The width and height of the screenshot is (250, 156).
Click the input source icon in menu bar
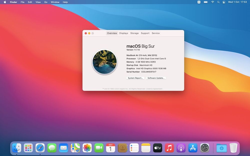tap(199, 2)
